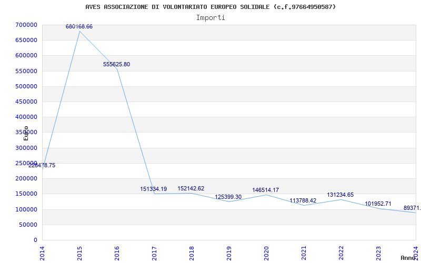Click the 113788.42 data label
Screen dimensions: 421x263
pyautogui.click(x=303, y=201)
